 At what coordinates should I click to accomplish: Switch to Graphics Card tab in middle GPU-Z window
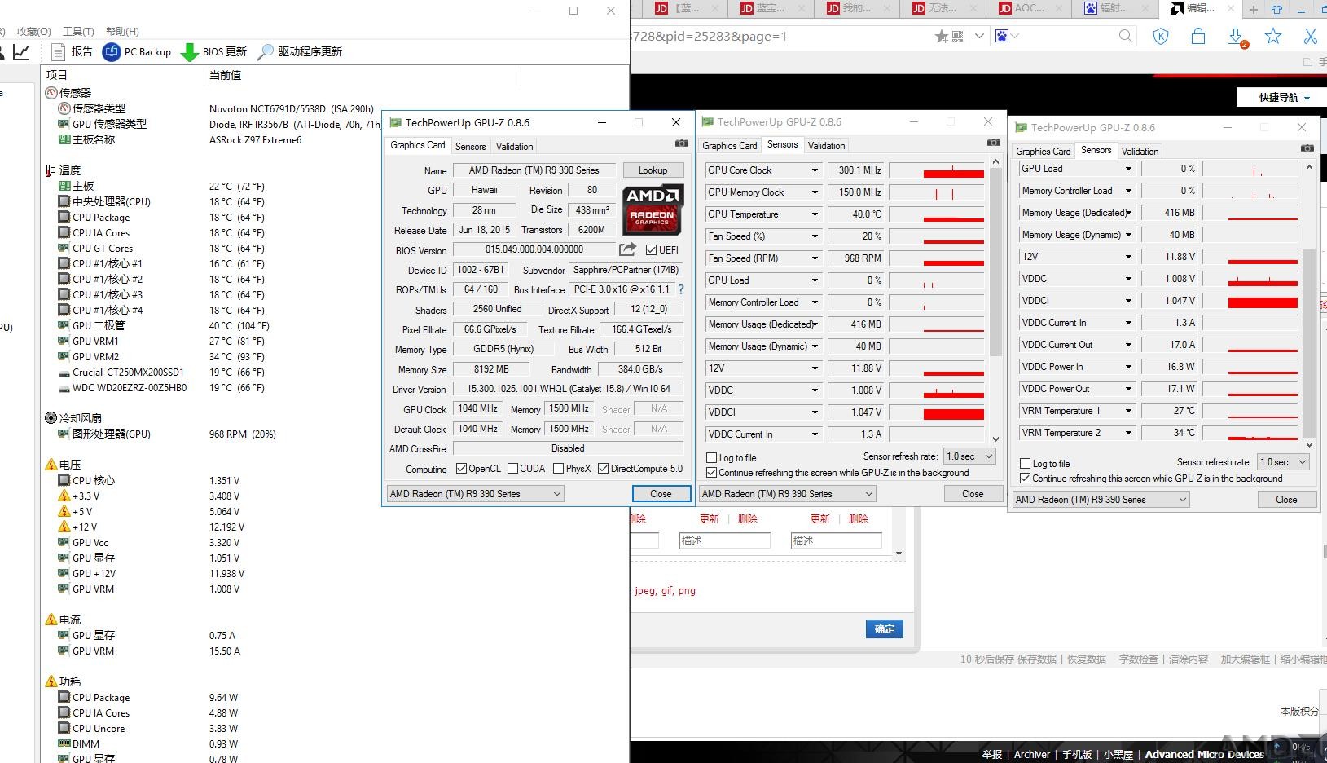[730, 146]
